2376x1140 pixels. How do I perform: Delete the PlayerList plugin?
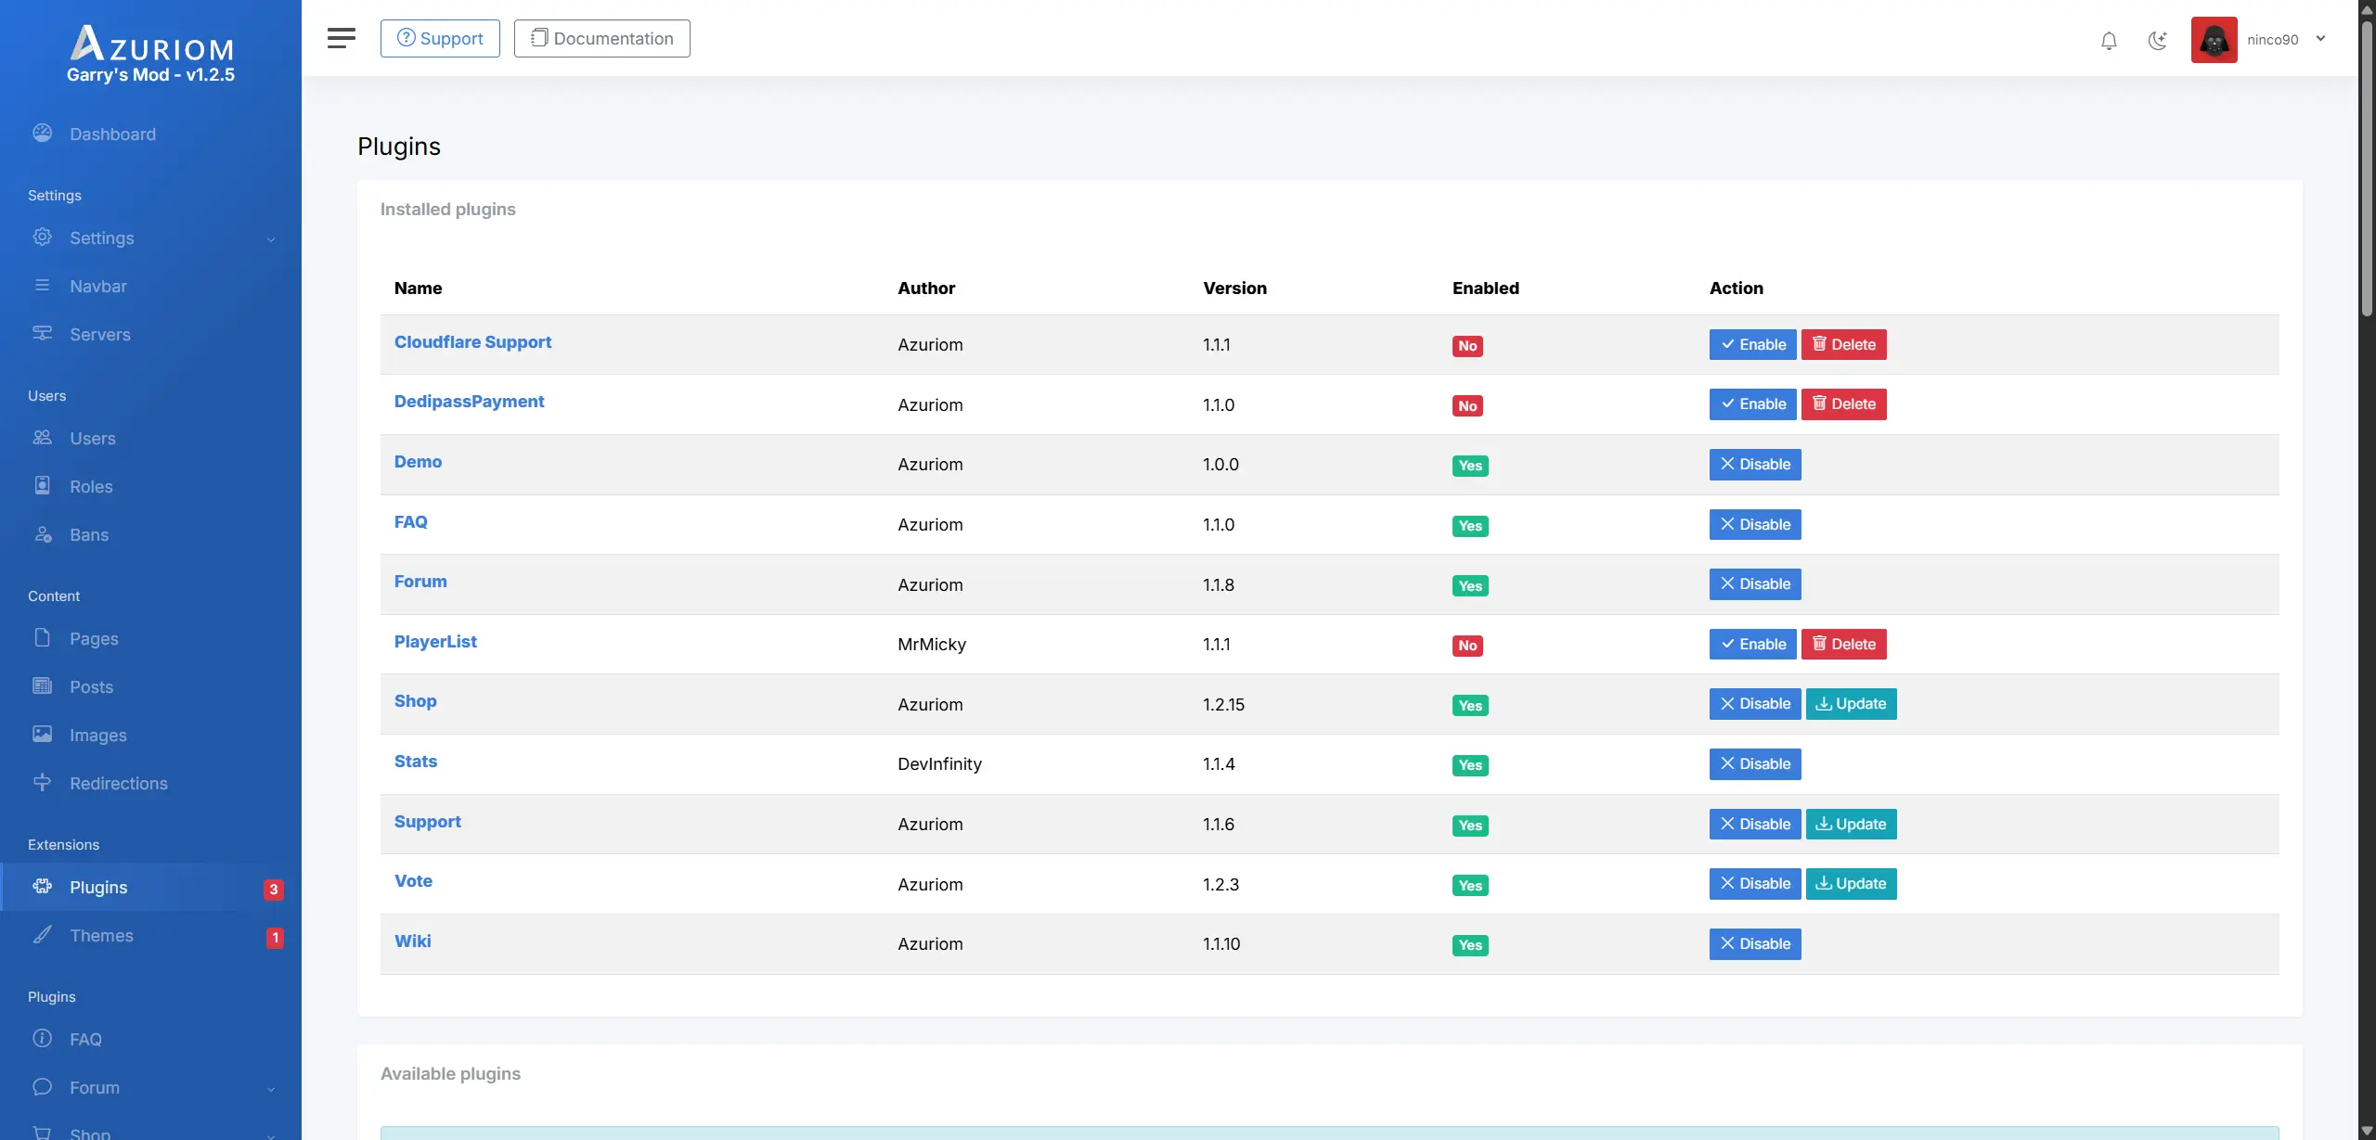click(1844, 644)
